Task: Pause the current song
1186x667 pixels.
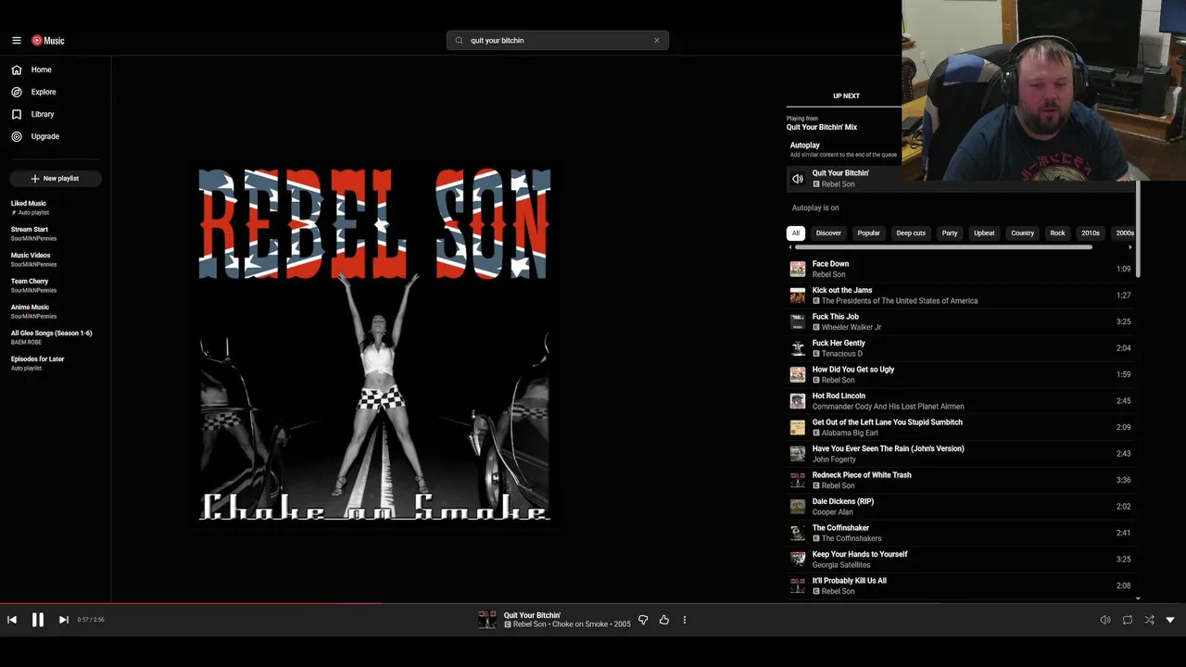Action: pyautogui.click(x=38, y=620)
